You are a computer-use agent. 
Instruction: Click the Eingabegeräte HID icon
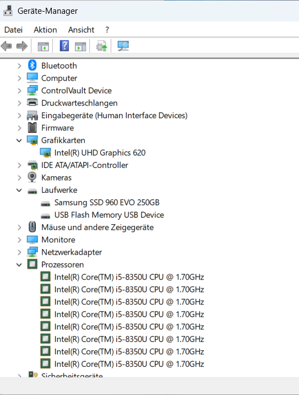(x=32, y=115)
